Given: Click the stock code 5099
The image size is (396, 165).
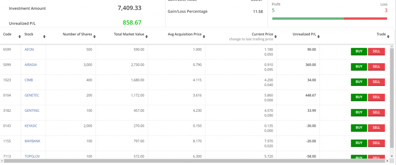Looking at the screenshot, I should click(x=7, y=65).
